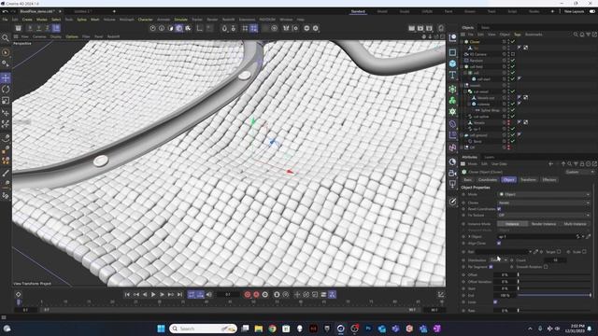Screen dimensions: 598x336
Task: Open the Fix Texture dropdown
Action: (544, 216)
